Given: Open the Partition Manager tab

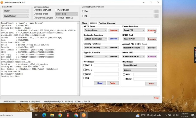Looking at the screenshot, I should pyautogui.click(x=107, y=23).
